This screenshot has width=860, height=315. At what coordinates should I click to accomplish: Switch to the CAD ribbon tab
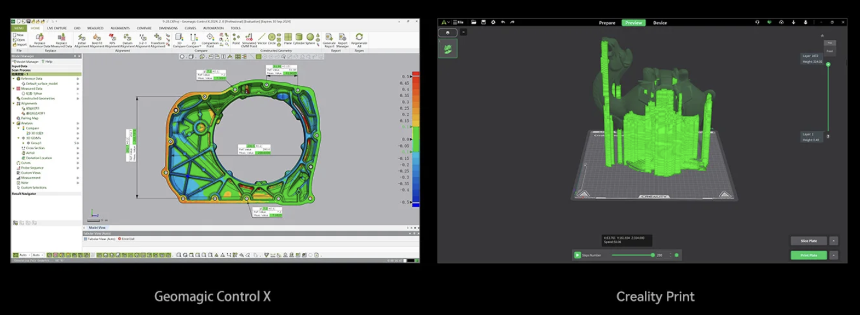coord(77,28)
